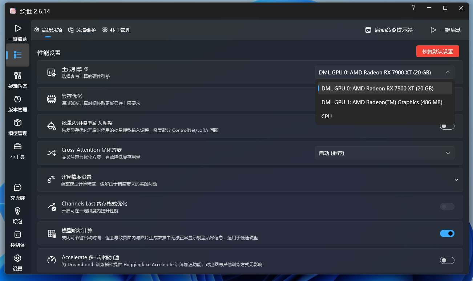Enable 批量应用模型输入调整
Screen dimensions: 473x281
447,126
